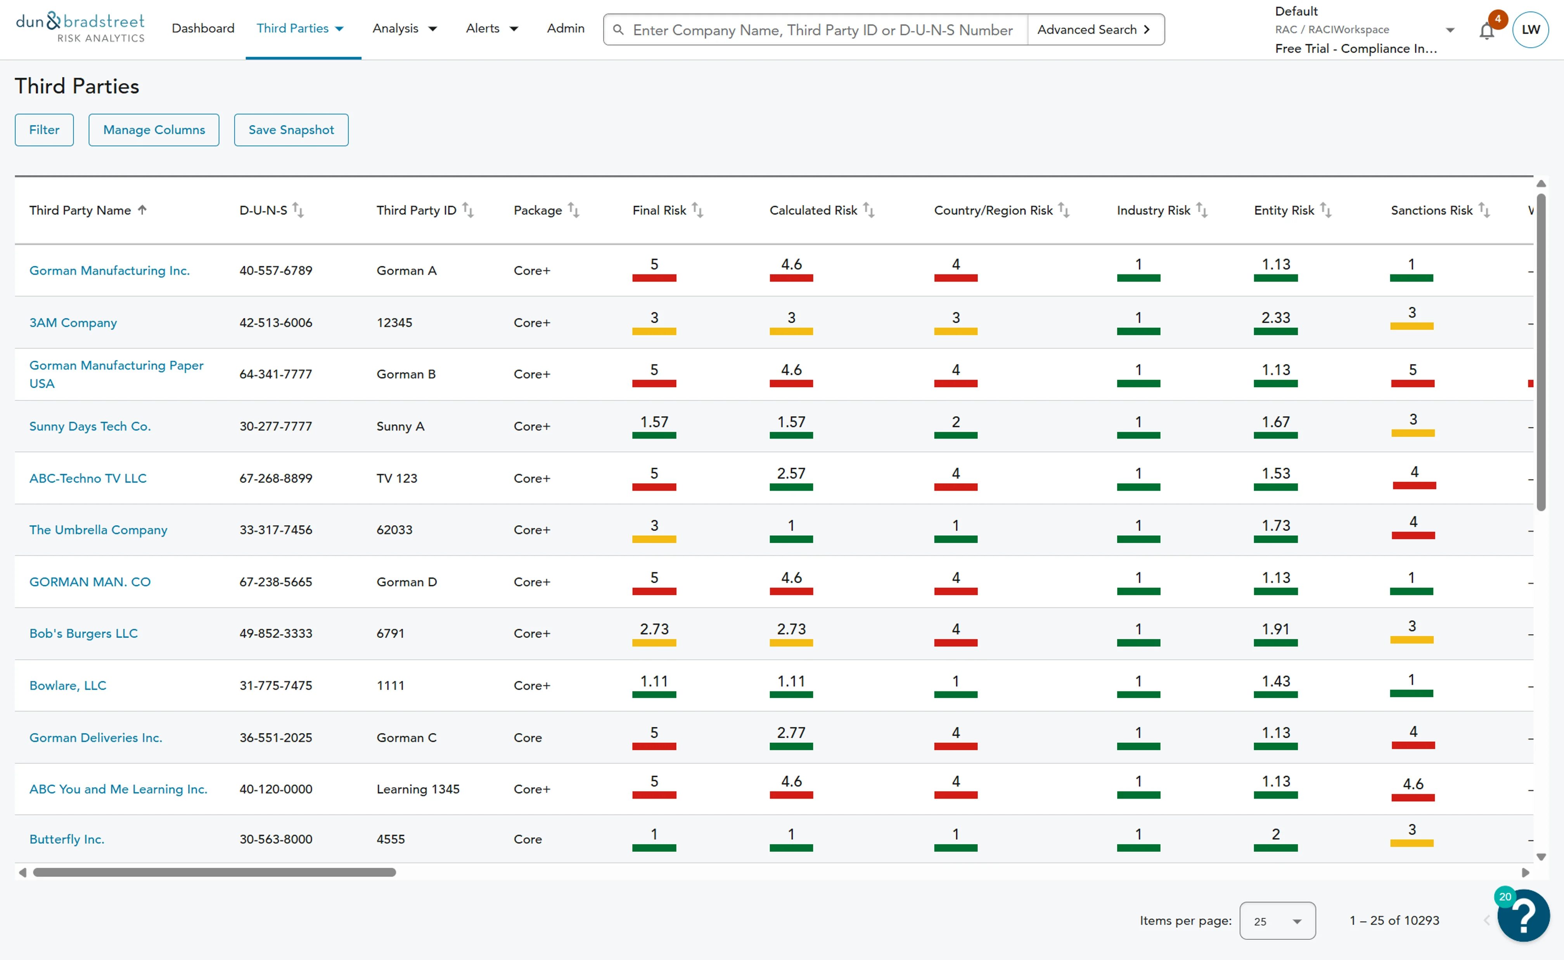Click the green Final Risk bar for Sunny Days Tech Co.
This screenshot has width=1564, height=960.
click(x=654, y=436)
